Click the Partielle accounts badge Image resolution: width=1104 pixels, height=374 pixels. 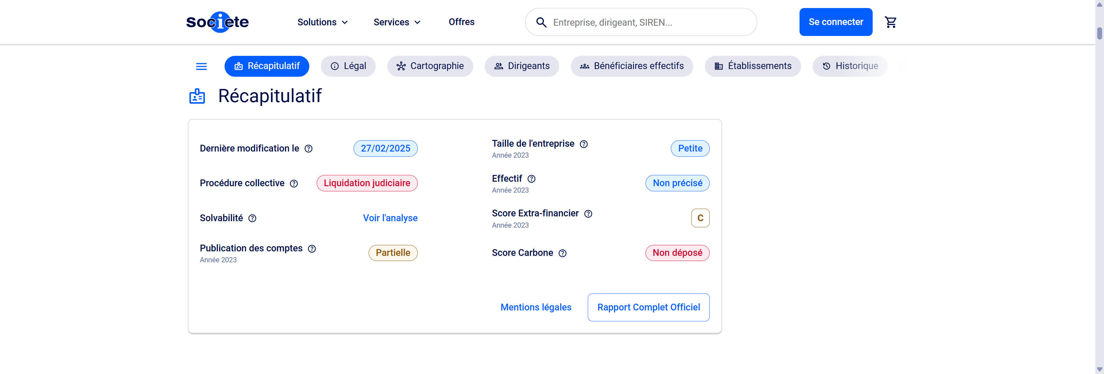(393, 253)
